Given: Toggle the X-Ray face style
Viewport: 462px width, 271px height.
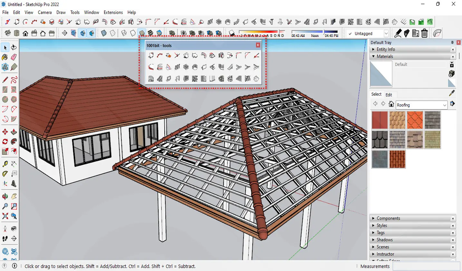Looking at the screenshot, I should [x=104, y=33].
